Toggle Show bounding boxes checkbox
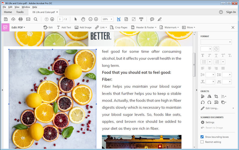The image size is (239, 150). pyautogui.click(x=202, y=137)
